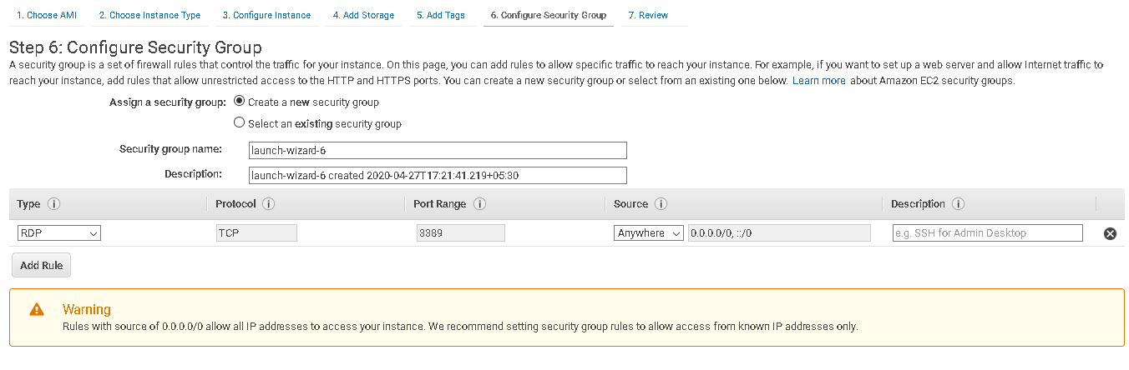
Task: Click the info icon next to Source
Action: click(x=661, y=204)
